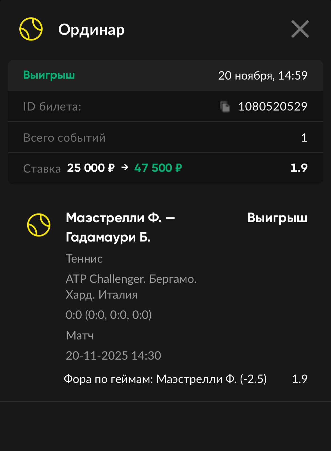
Task: Click the green Выигрыш status label
Action: 49,75
